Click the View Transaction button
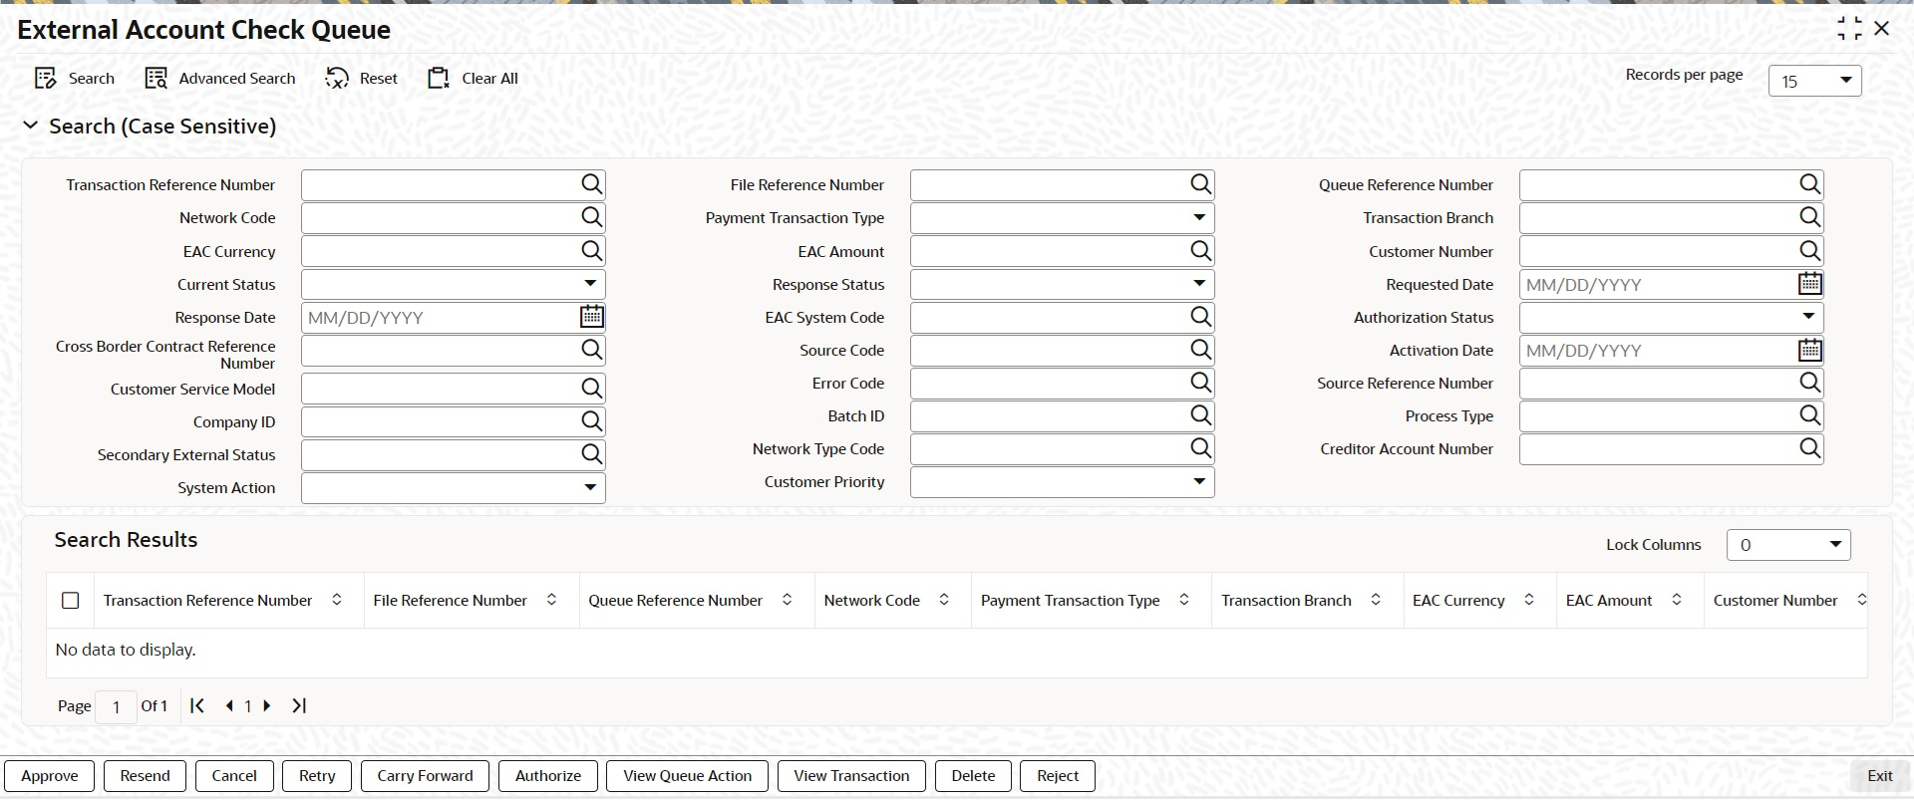The height and width of the screenshot is (801, 1914). click(851, 776)
